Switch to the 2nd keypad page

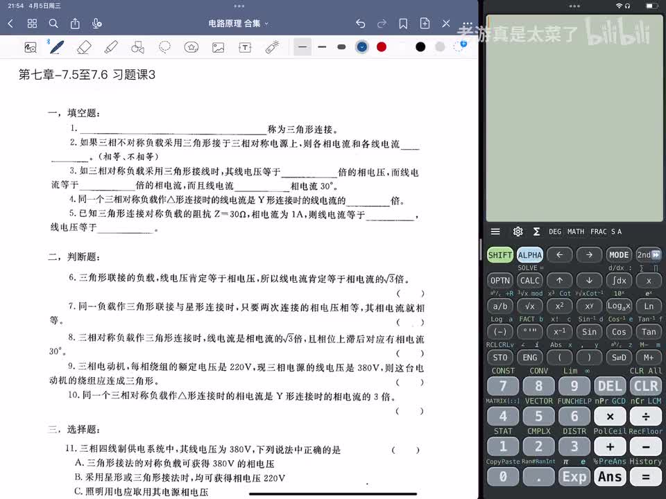tap(649, 254)
